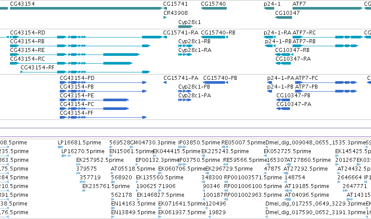
Task: Click EST EK044415.5prime
Action: (x=177, y=151)
